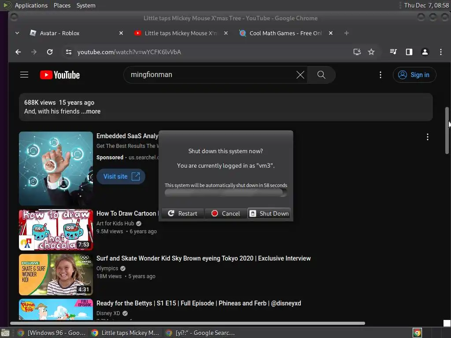This screenshot has height=338, width=451.
Task: Switch to Google Search taskbar window
Action: pyautogui.click(x=200, y=333)
